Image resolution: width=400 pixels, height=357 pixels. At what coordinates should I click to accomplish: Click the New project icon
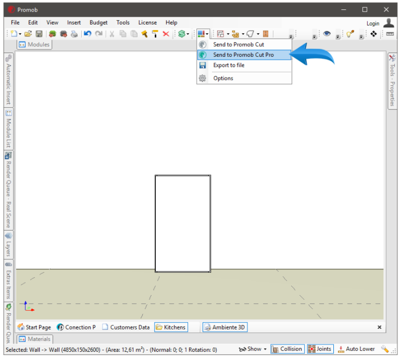[14, 34]
